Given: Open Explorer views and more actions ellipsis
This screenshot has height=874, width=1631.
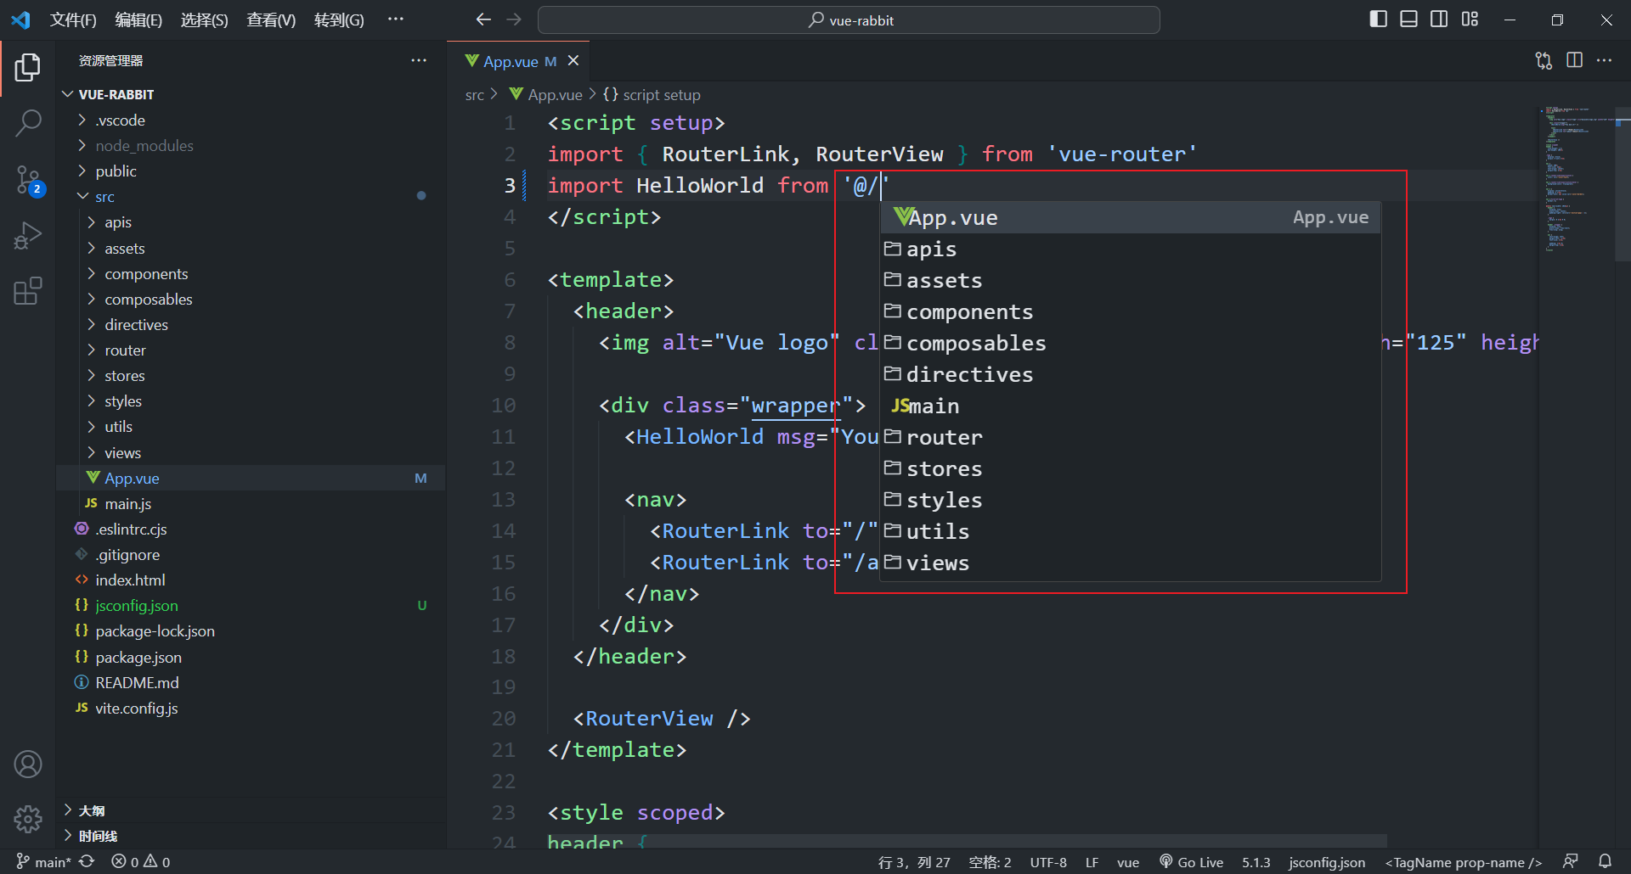Looking at the screenshot, I should pos(419,60).
